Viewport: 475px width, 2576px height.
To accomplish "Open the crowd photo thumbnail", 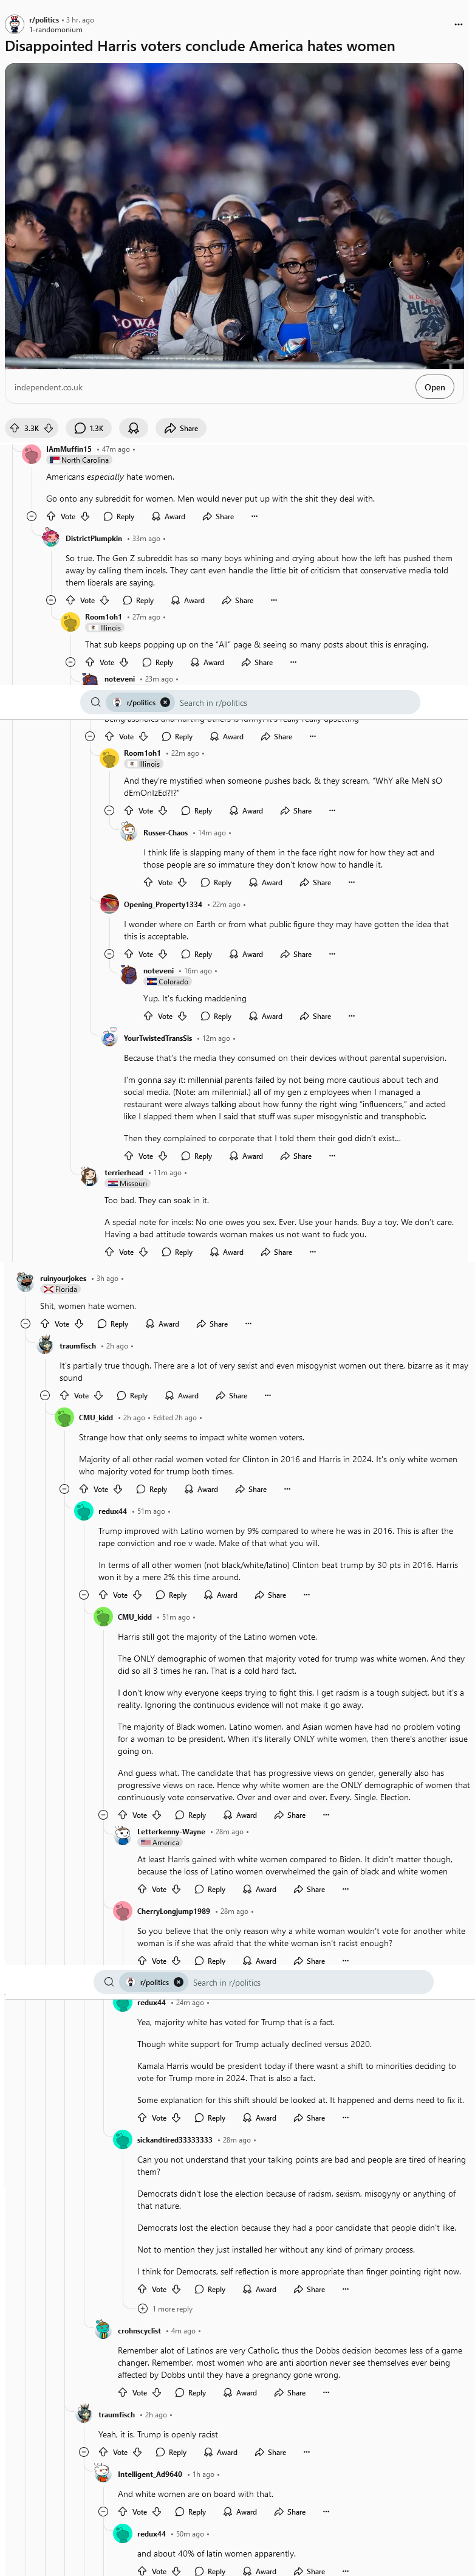I will tap(234, 216).
